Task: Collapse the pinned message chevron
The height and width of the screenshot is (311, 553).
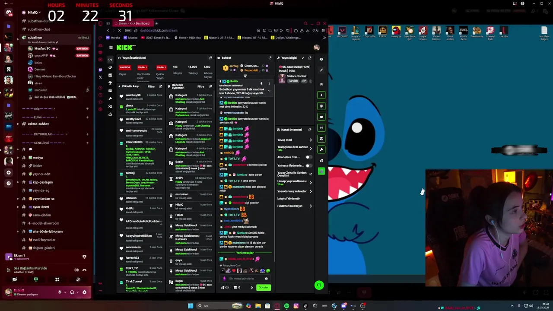Action: [269, 91]
